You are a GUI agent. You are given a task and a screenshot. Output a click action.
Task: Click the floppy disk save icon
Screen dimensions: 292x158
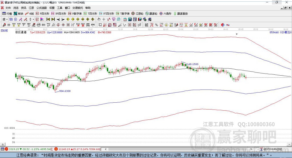140,19
